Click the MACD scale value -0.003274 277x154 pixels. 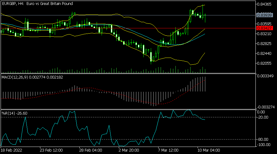[x=266, y=107]
